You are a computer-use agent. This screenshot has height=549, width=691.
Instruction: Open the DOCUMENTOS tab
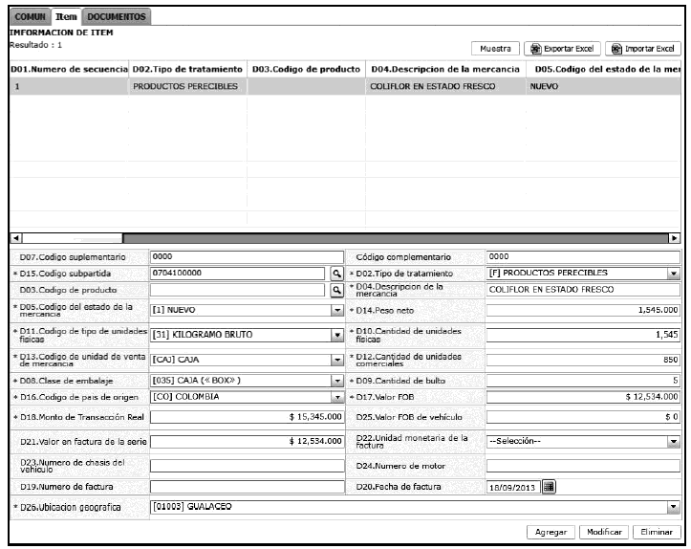(117, 17)
